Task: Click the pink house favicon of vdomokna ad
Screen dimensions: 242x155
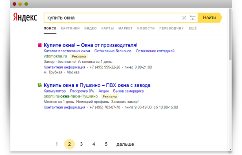Action: click(x=40, y=45)
